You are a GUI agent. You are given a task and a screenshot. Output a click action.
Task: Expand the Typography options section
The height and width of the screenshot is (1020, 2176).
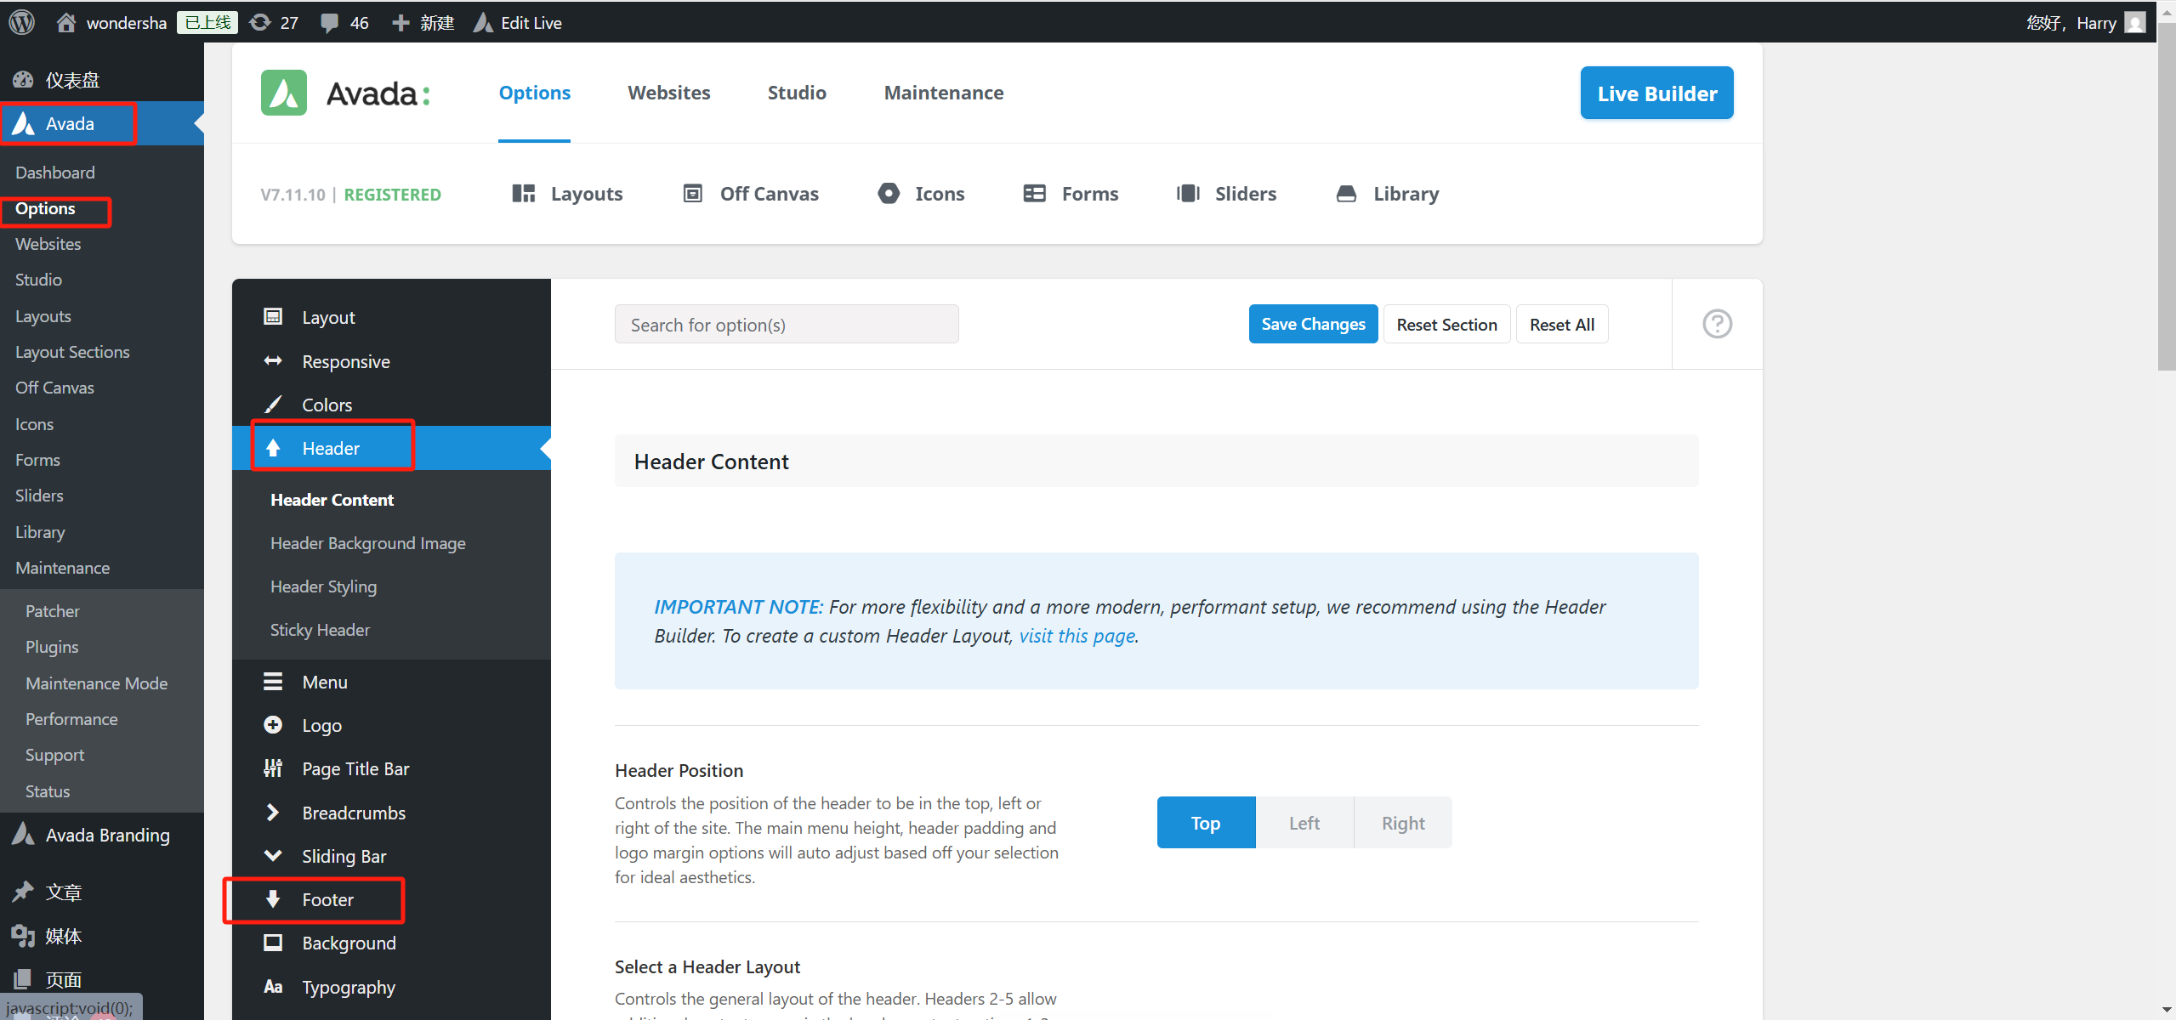click(x=349, y=987)
